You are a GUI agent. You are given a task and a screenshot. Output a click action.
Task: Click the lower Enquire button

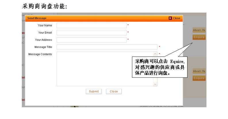click(199, 78)
